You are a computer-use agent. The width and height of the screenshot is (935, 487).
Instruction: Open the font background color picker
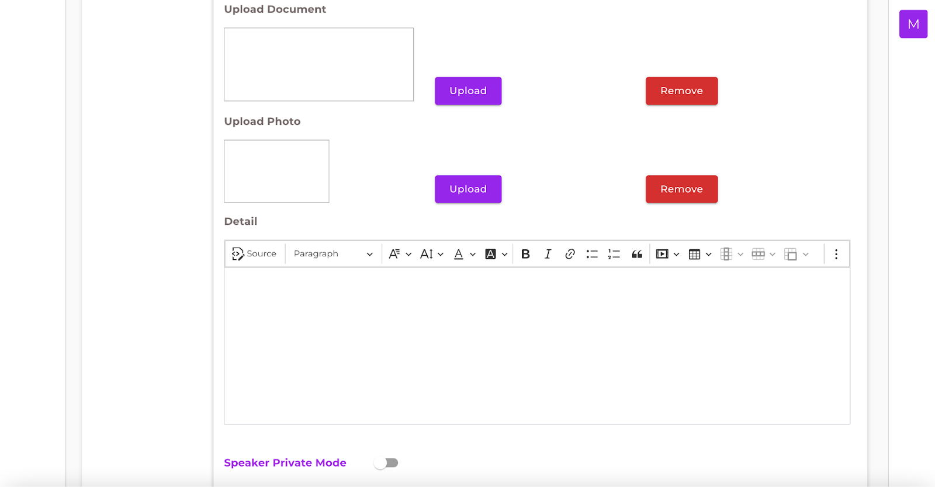point(496,254)
